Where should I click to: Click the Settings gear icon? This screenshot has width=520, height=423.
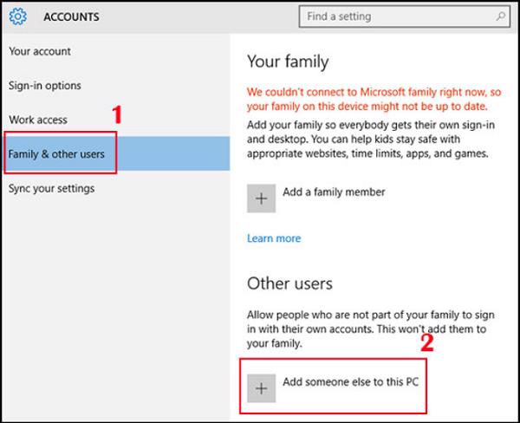click(17, 16)
